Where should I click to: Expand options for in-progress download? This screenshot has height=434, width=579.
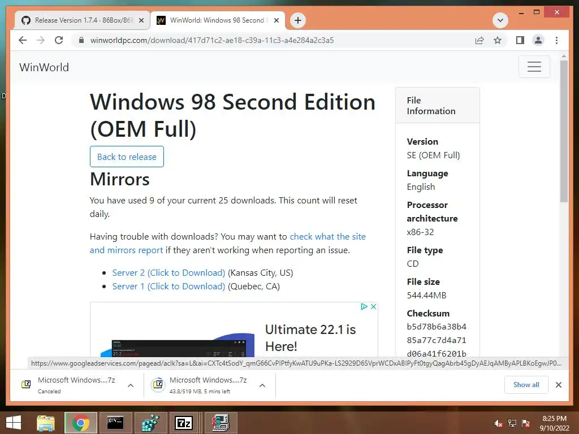coord(262,385)
